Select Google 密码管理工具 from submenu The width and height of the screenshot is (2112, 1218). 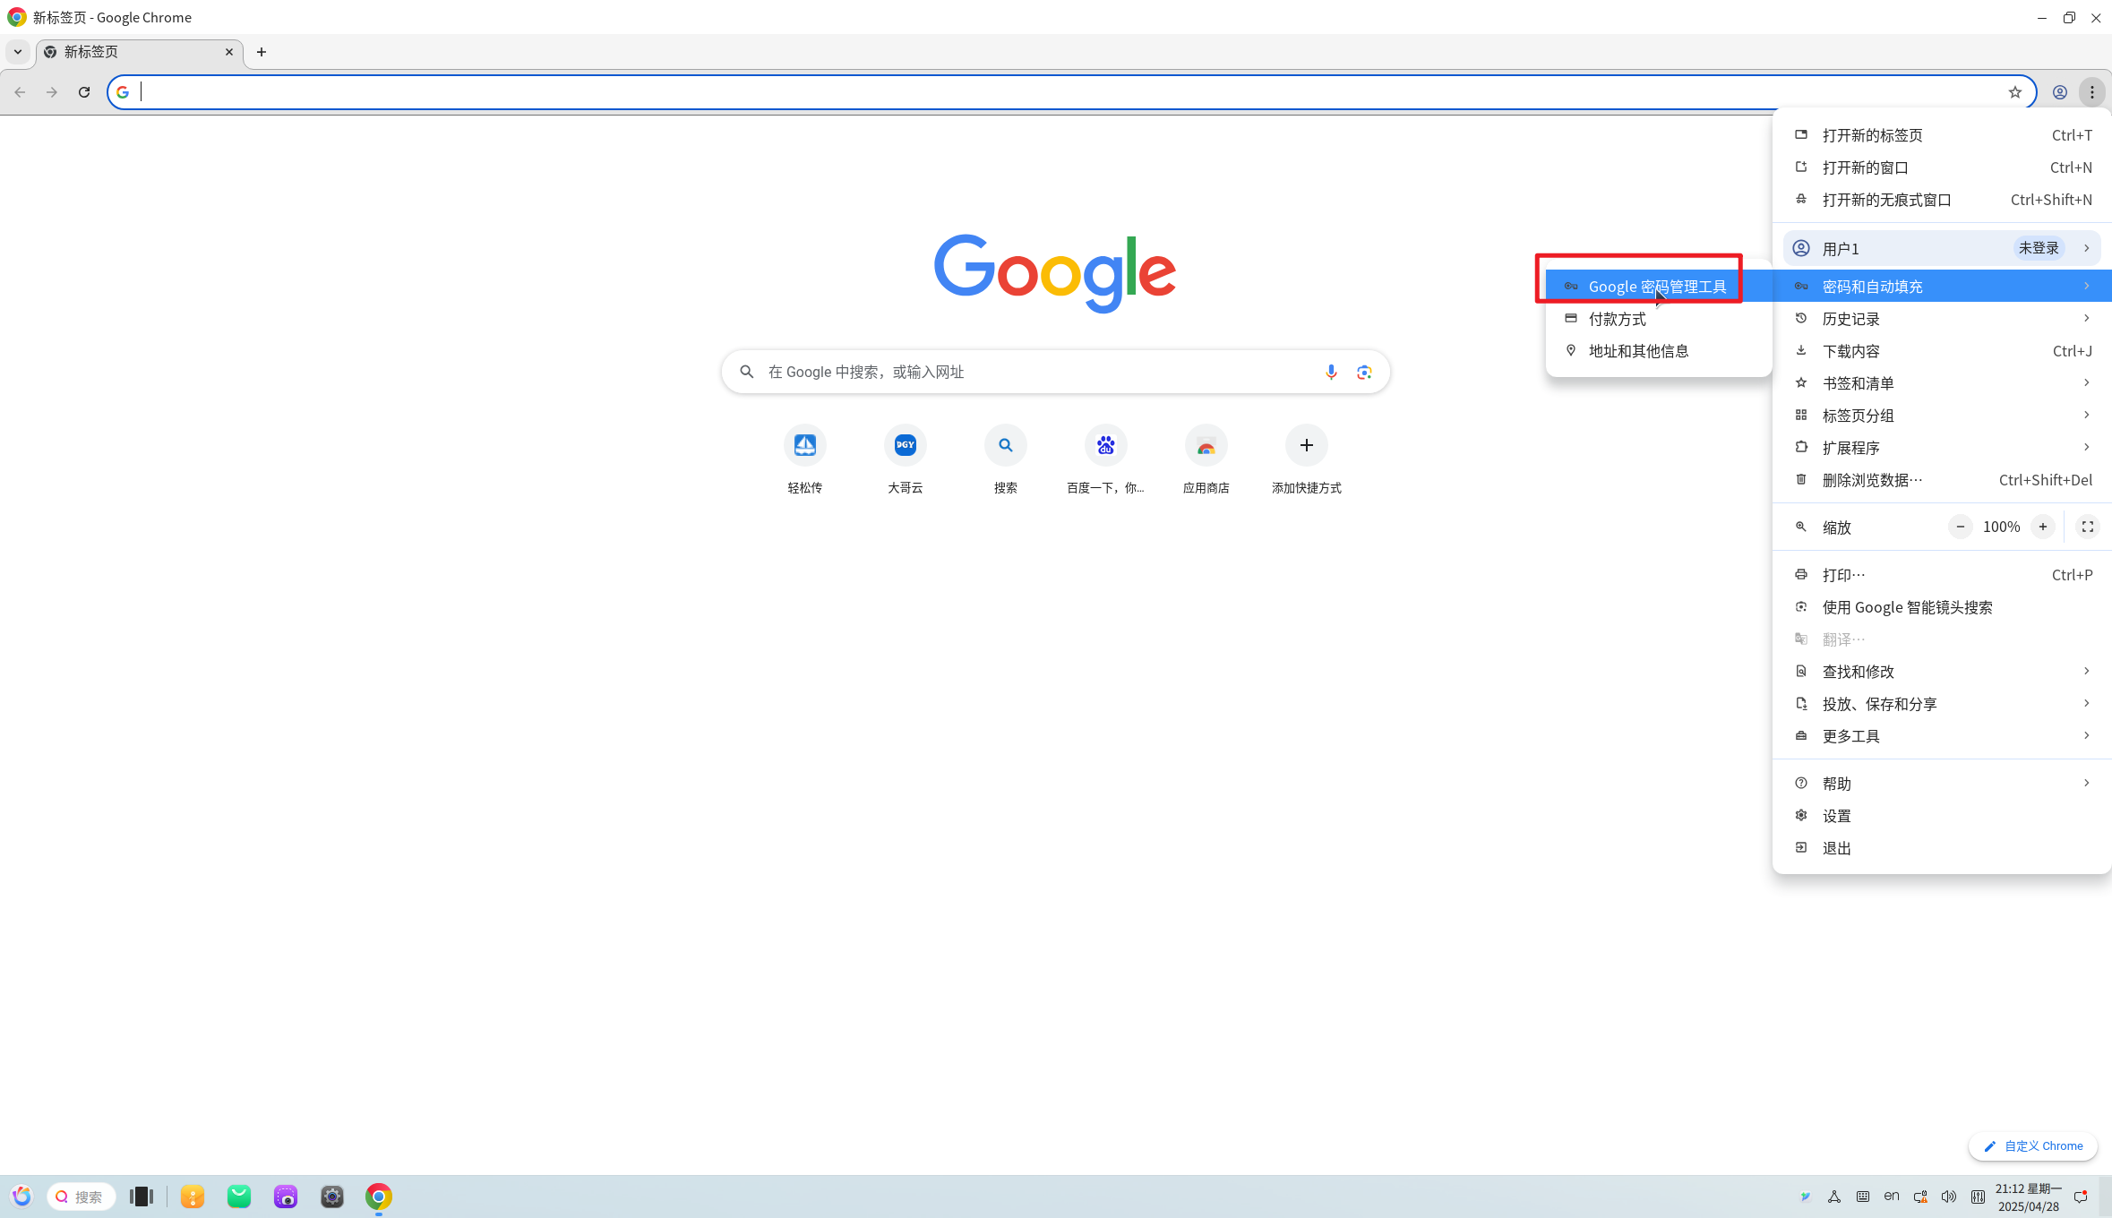pos(1656,287)
